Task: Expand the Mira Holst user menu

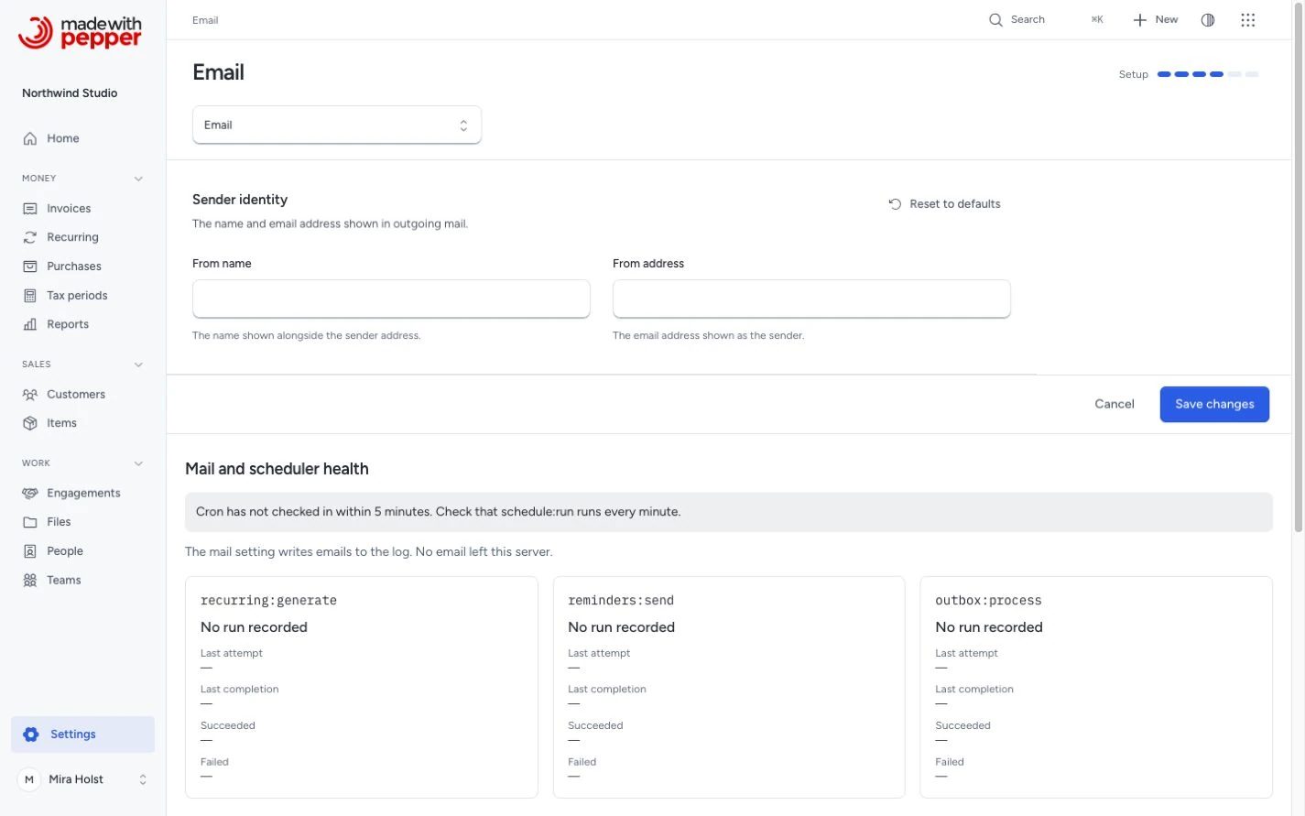Action: coord(82,779)
